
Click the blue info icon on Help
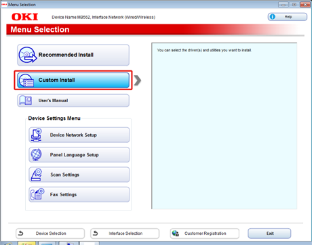[x=273, y=17]
